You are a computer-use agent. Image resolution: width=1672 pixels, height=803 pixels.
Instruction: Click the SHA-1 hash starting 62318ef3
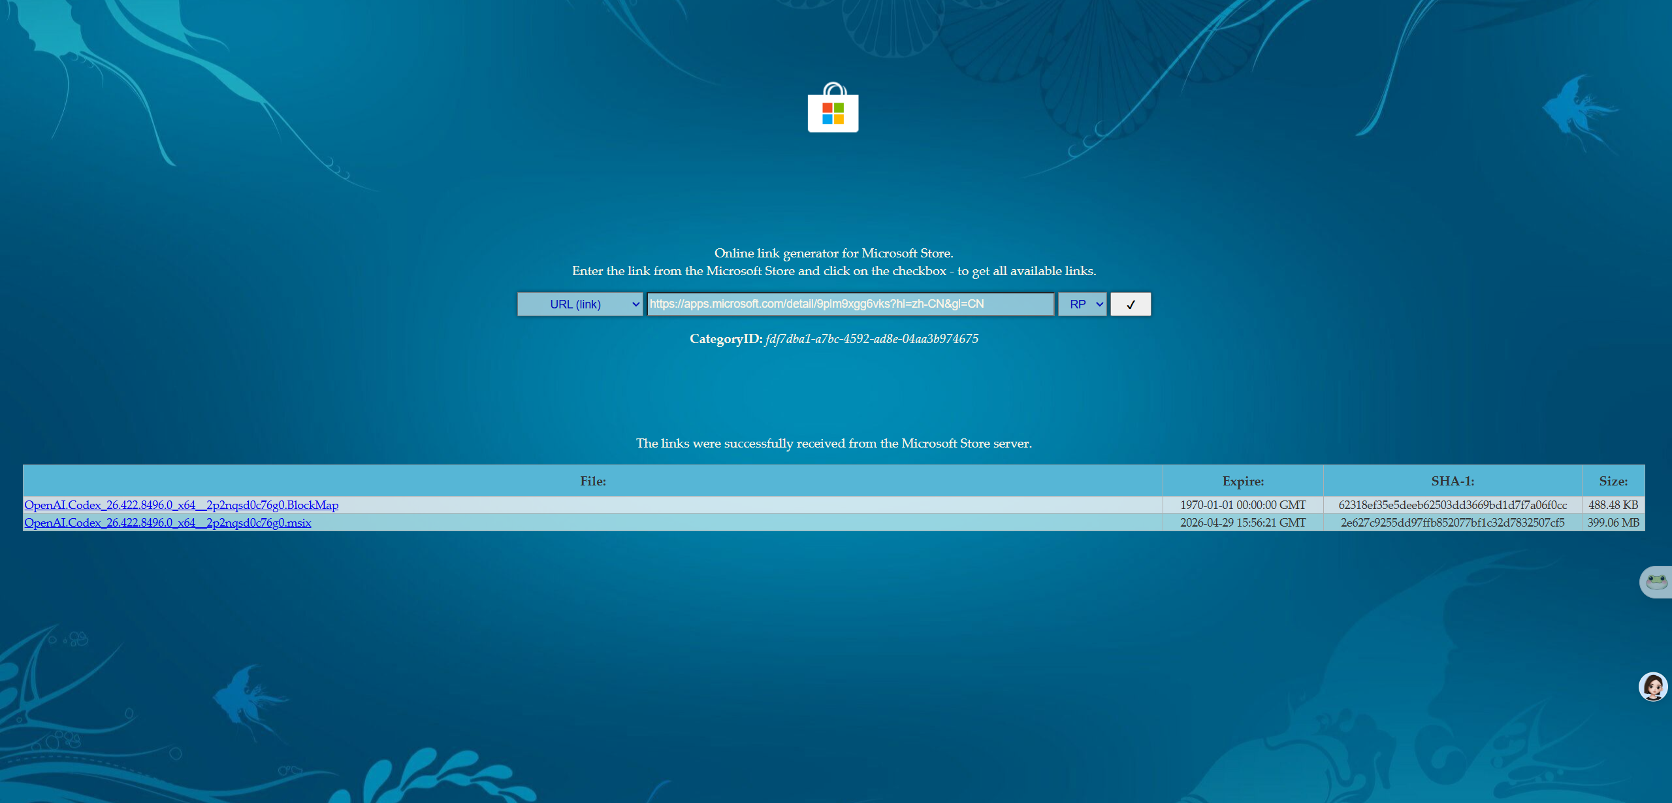(x=1452, y=505)
